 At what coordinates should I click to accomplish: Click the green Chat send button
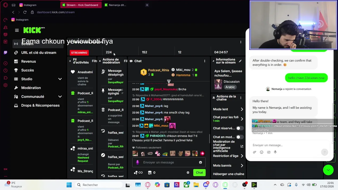(x=199, y=173)
